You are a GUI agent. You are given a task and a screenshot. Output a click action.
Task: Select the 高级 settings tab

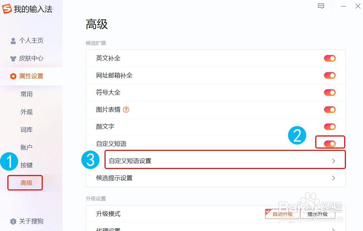tap(27, 183)
